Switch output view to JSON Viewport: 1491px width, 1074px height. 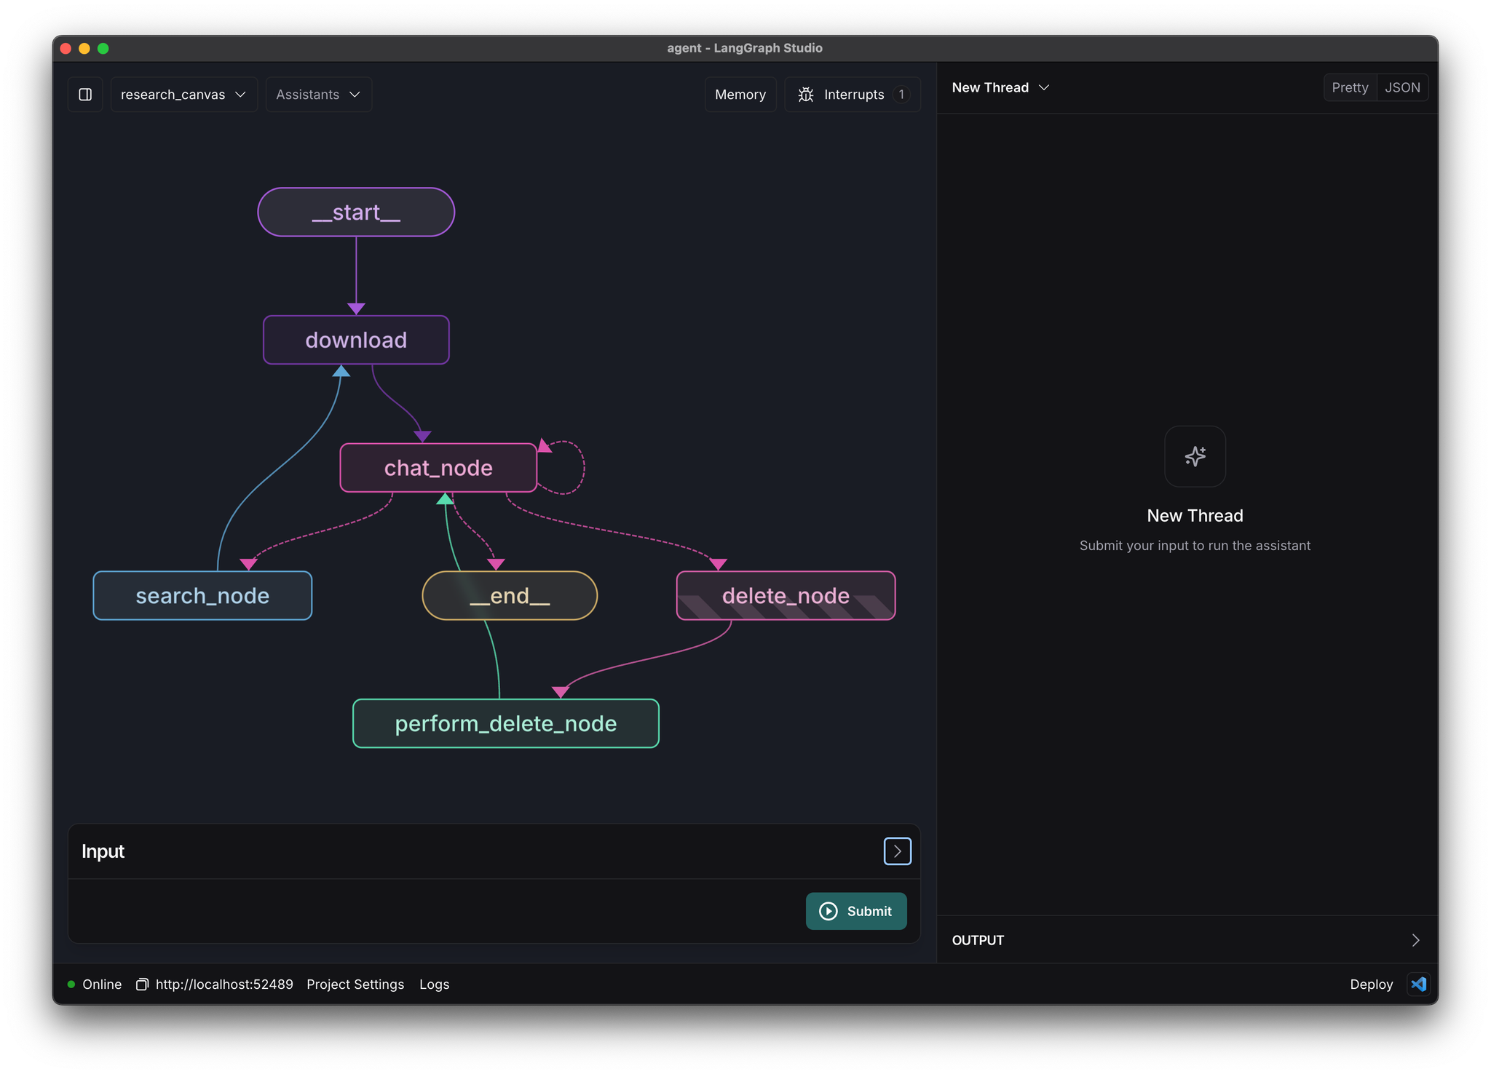(1402, 87)
